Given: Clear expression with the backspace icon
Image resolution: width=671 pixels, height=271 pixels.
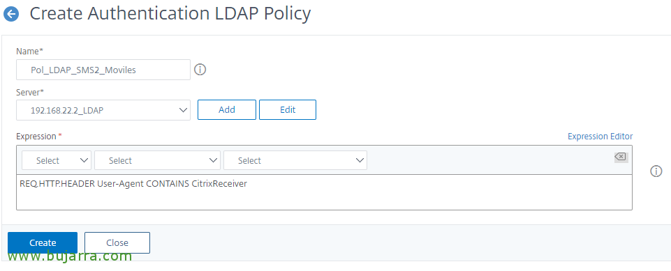Looking at the screenshot, I should [x=621, y=157].
